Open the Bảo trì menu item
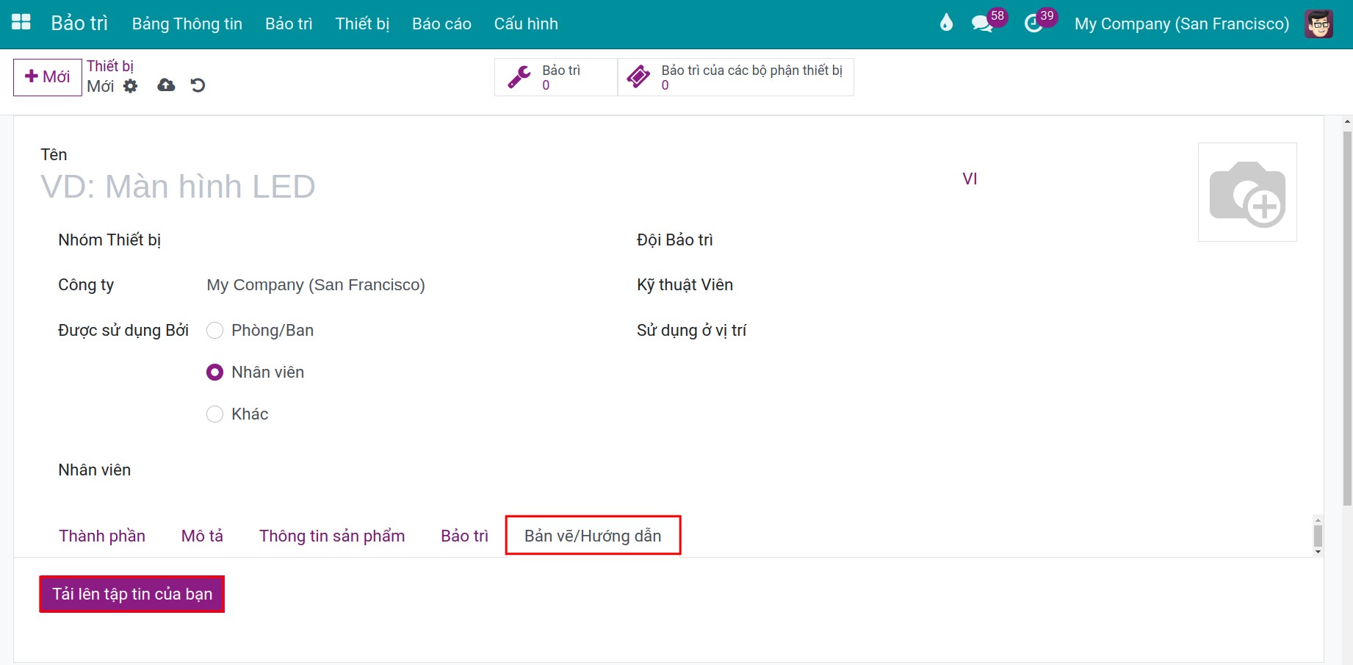 289,24
